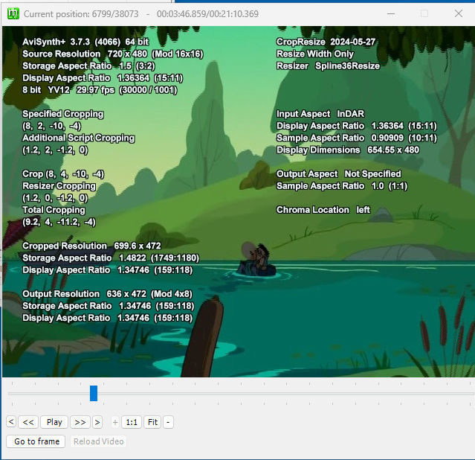Click the + zoom in button
The width and height of the screenshot is (475, 460).
click(x=115, y=422)
